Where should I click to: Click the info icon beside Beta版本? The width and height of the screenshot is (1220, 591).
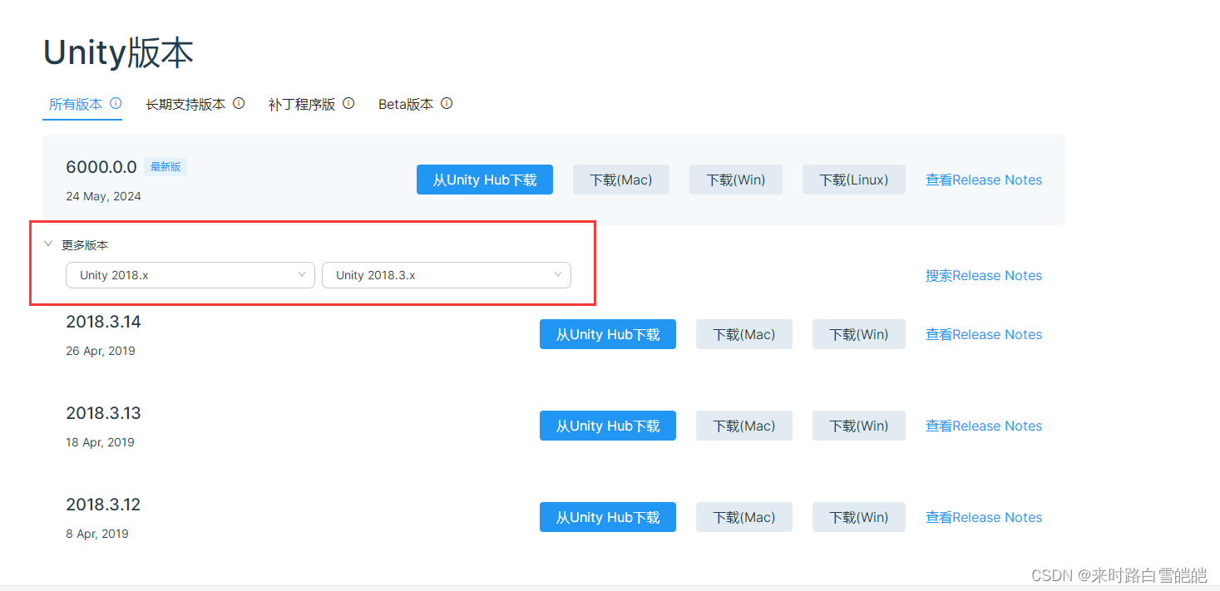point(447,103)
